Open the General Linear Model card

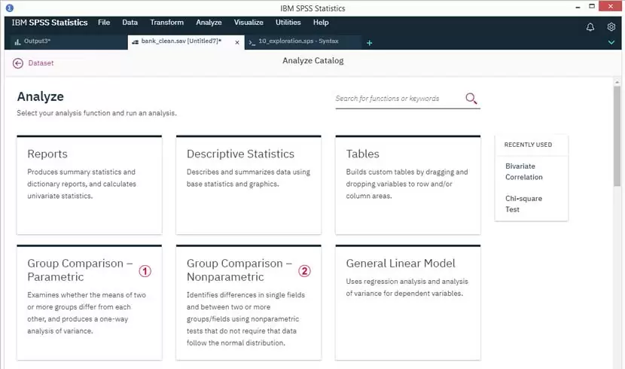click(x=407, y=303)
